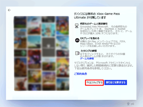Image resolution: width=143 pixels, height=107 pixels.
Task: Click the monitor games icon
Action: (77, 26)
